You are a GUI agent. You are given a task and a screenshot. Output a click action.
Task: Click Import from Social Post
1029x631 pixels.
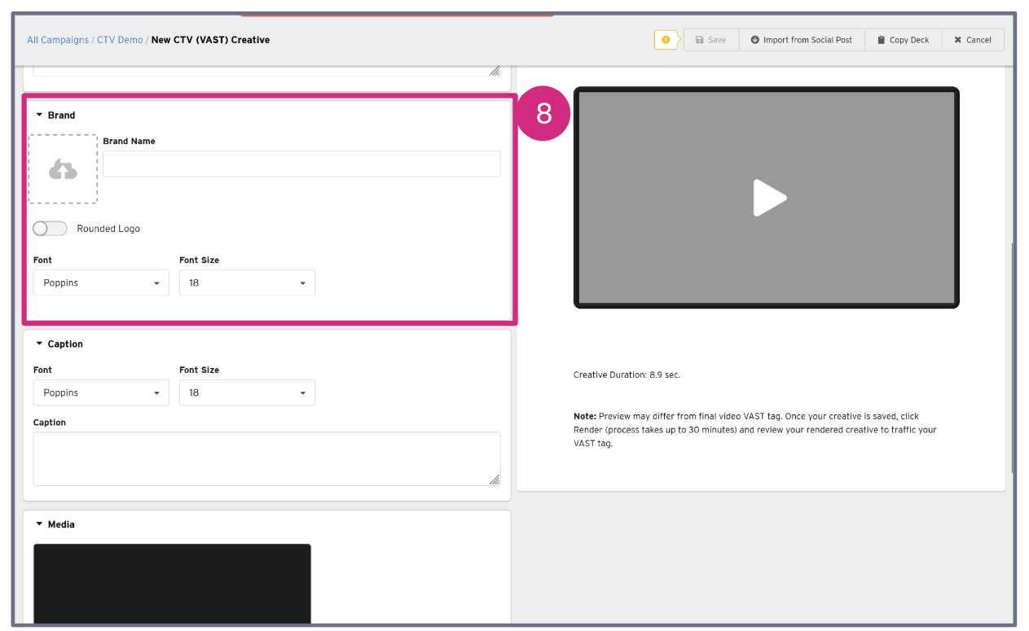801,40
